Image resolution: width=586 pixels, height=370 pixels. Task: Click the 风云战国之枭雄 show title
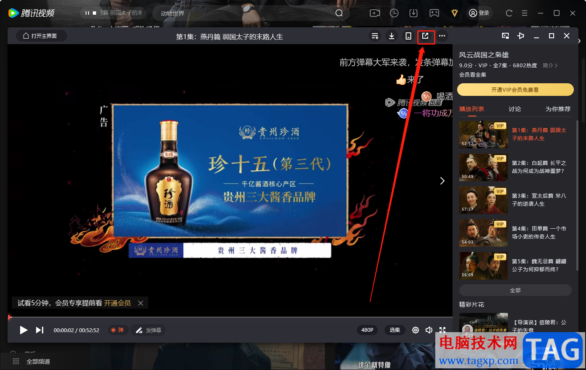point(484,55)
